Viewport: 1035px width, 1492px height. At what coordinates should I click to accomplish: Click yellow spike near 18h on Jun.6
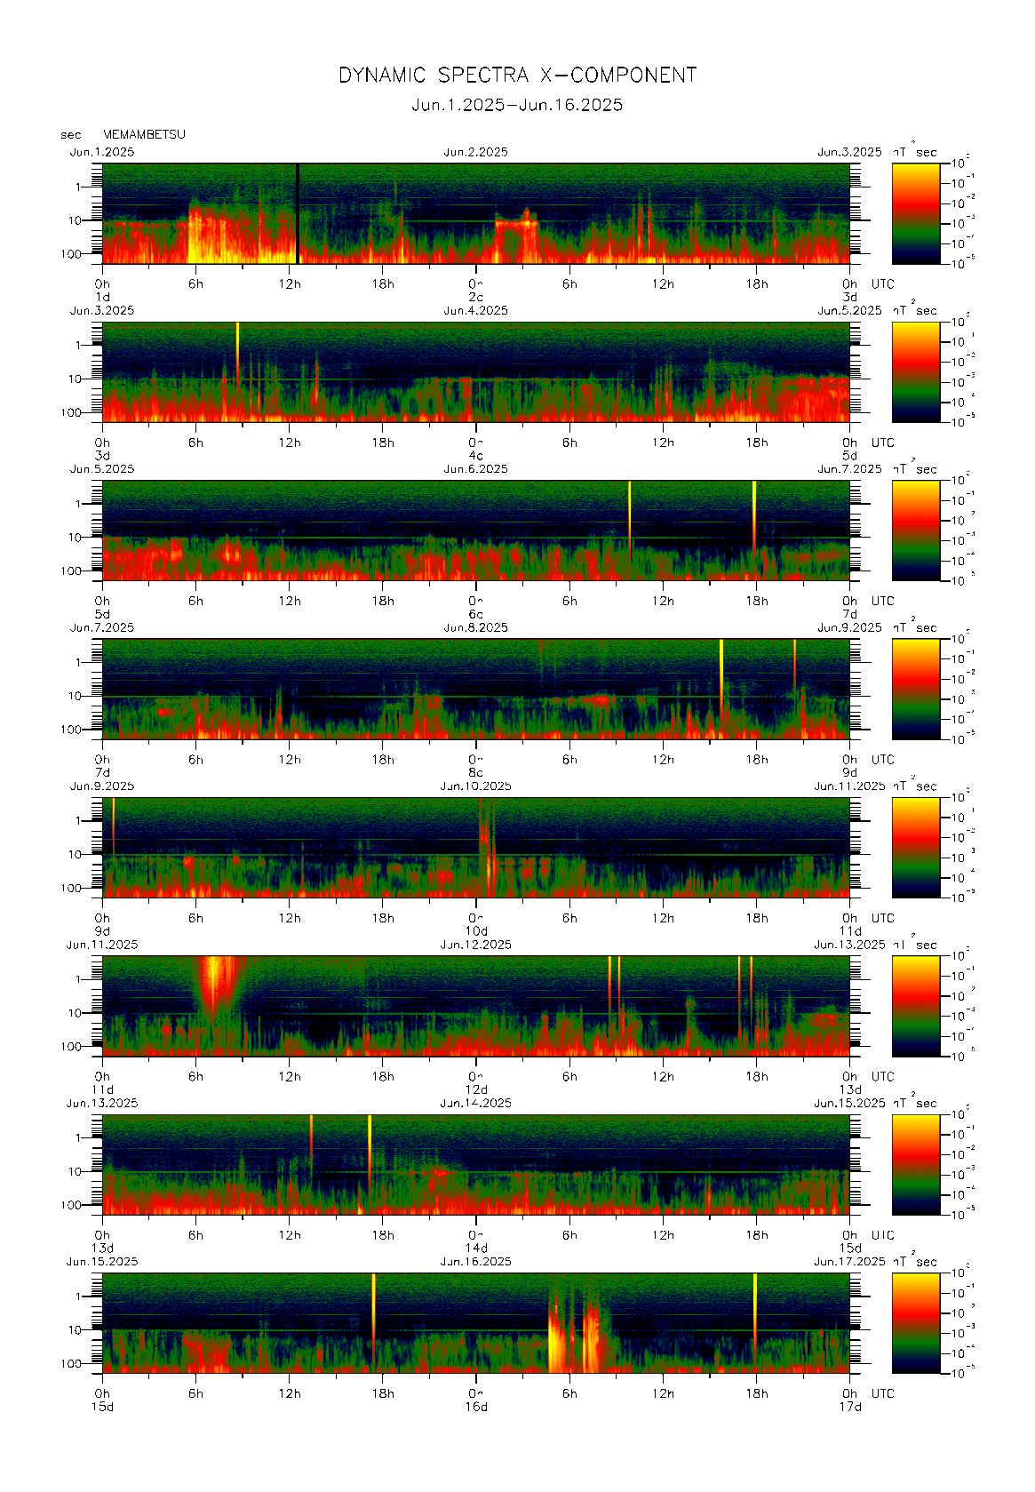pyautogui.click(x=753, y=515)
